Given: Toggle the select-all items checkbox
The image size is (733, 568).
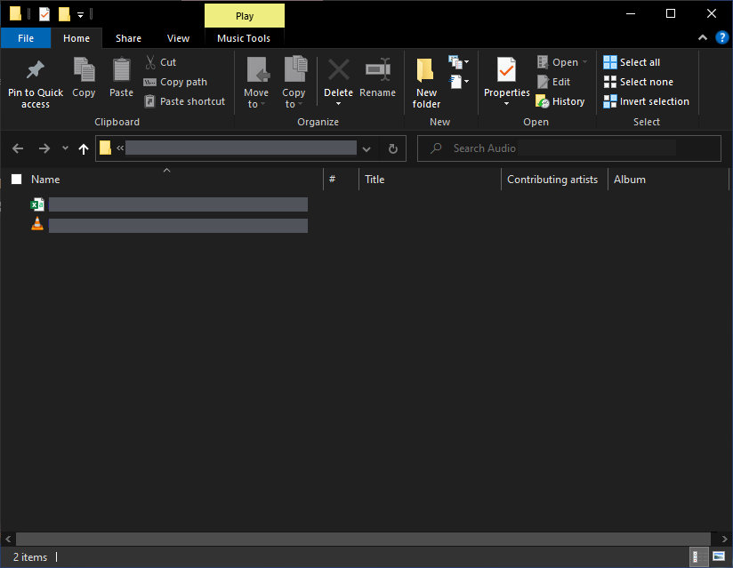Looking at the screenshot, I should [16, 180].
